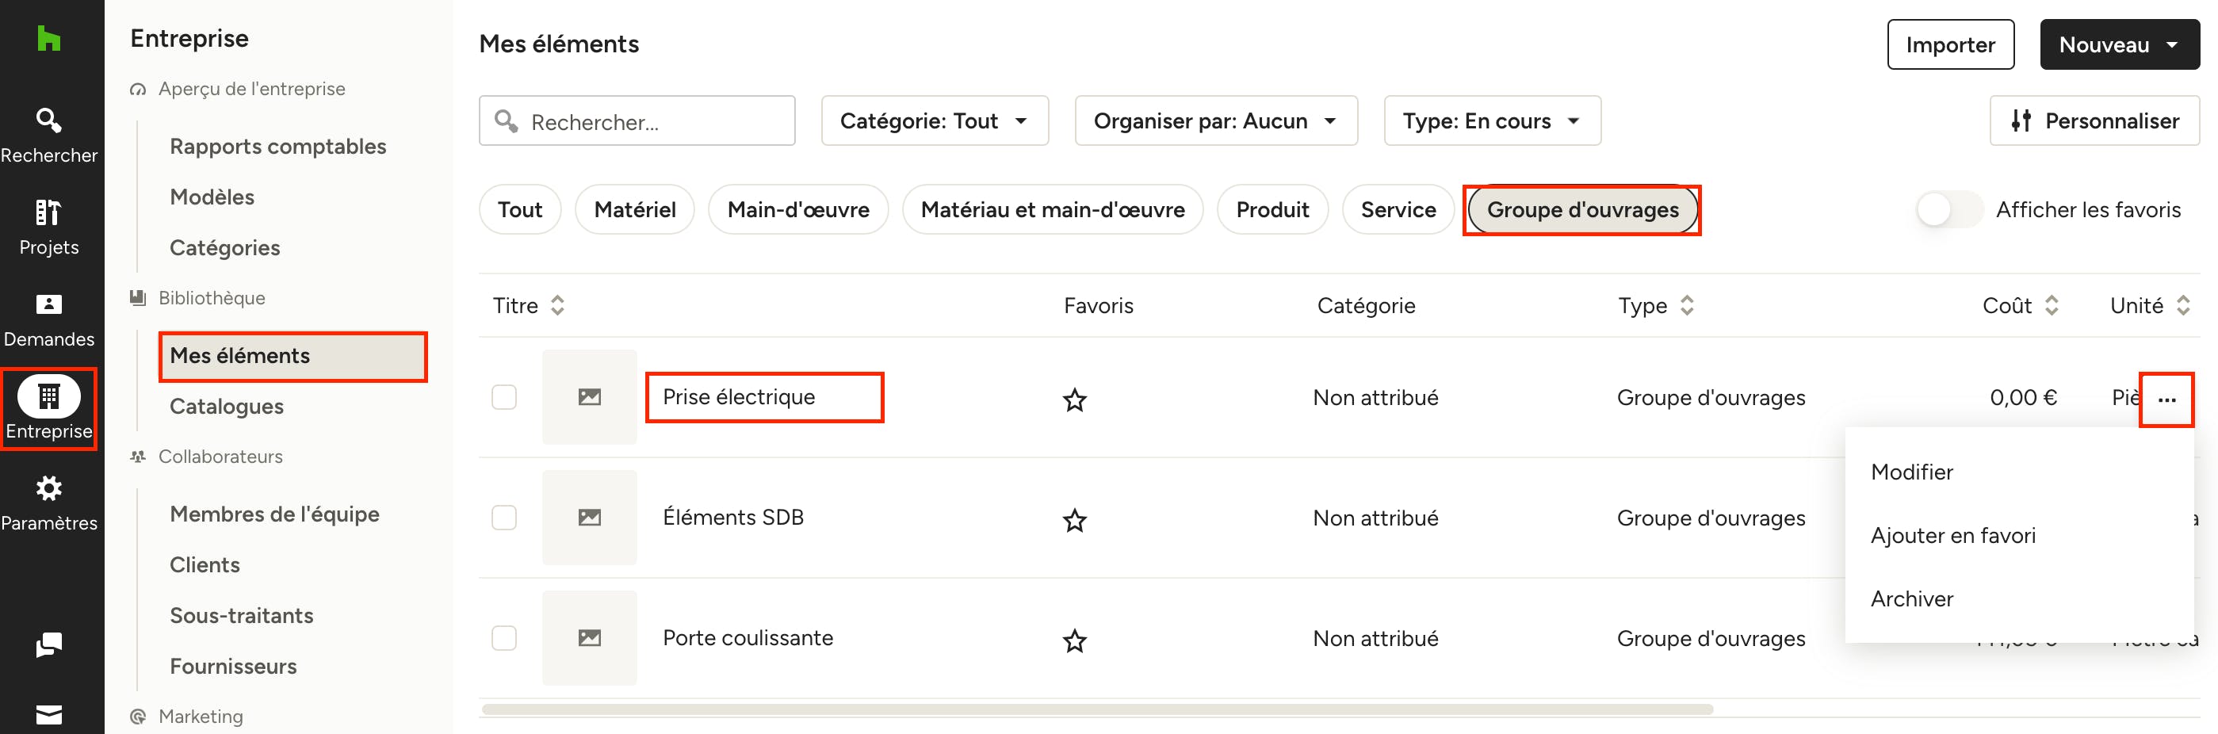The image size is (2218, 734).
Task: Check the Porte coulissante row checkbox
Action: [503, 637]
